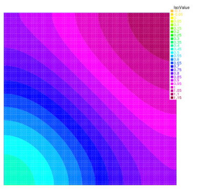The height and width of the screenshot is (189, 203).
Task: Click the IsoValue legend title
Action: (181, 8)
